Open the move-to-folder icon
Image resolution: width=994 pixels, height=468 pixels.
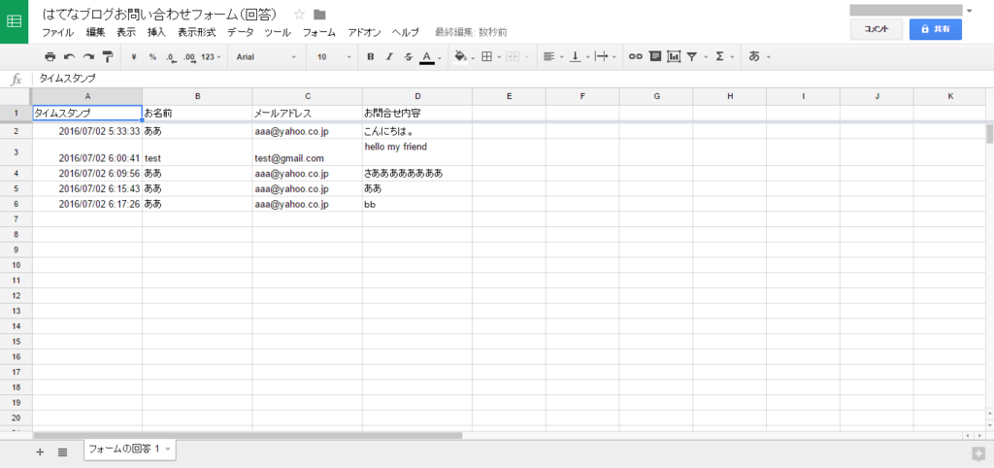tap(319, 15)
